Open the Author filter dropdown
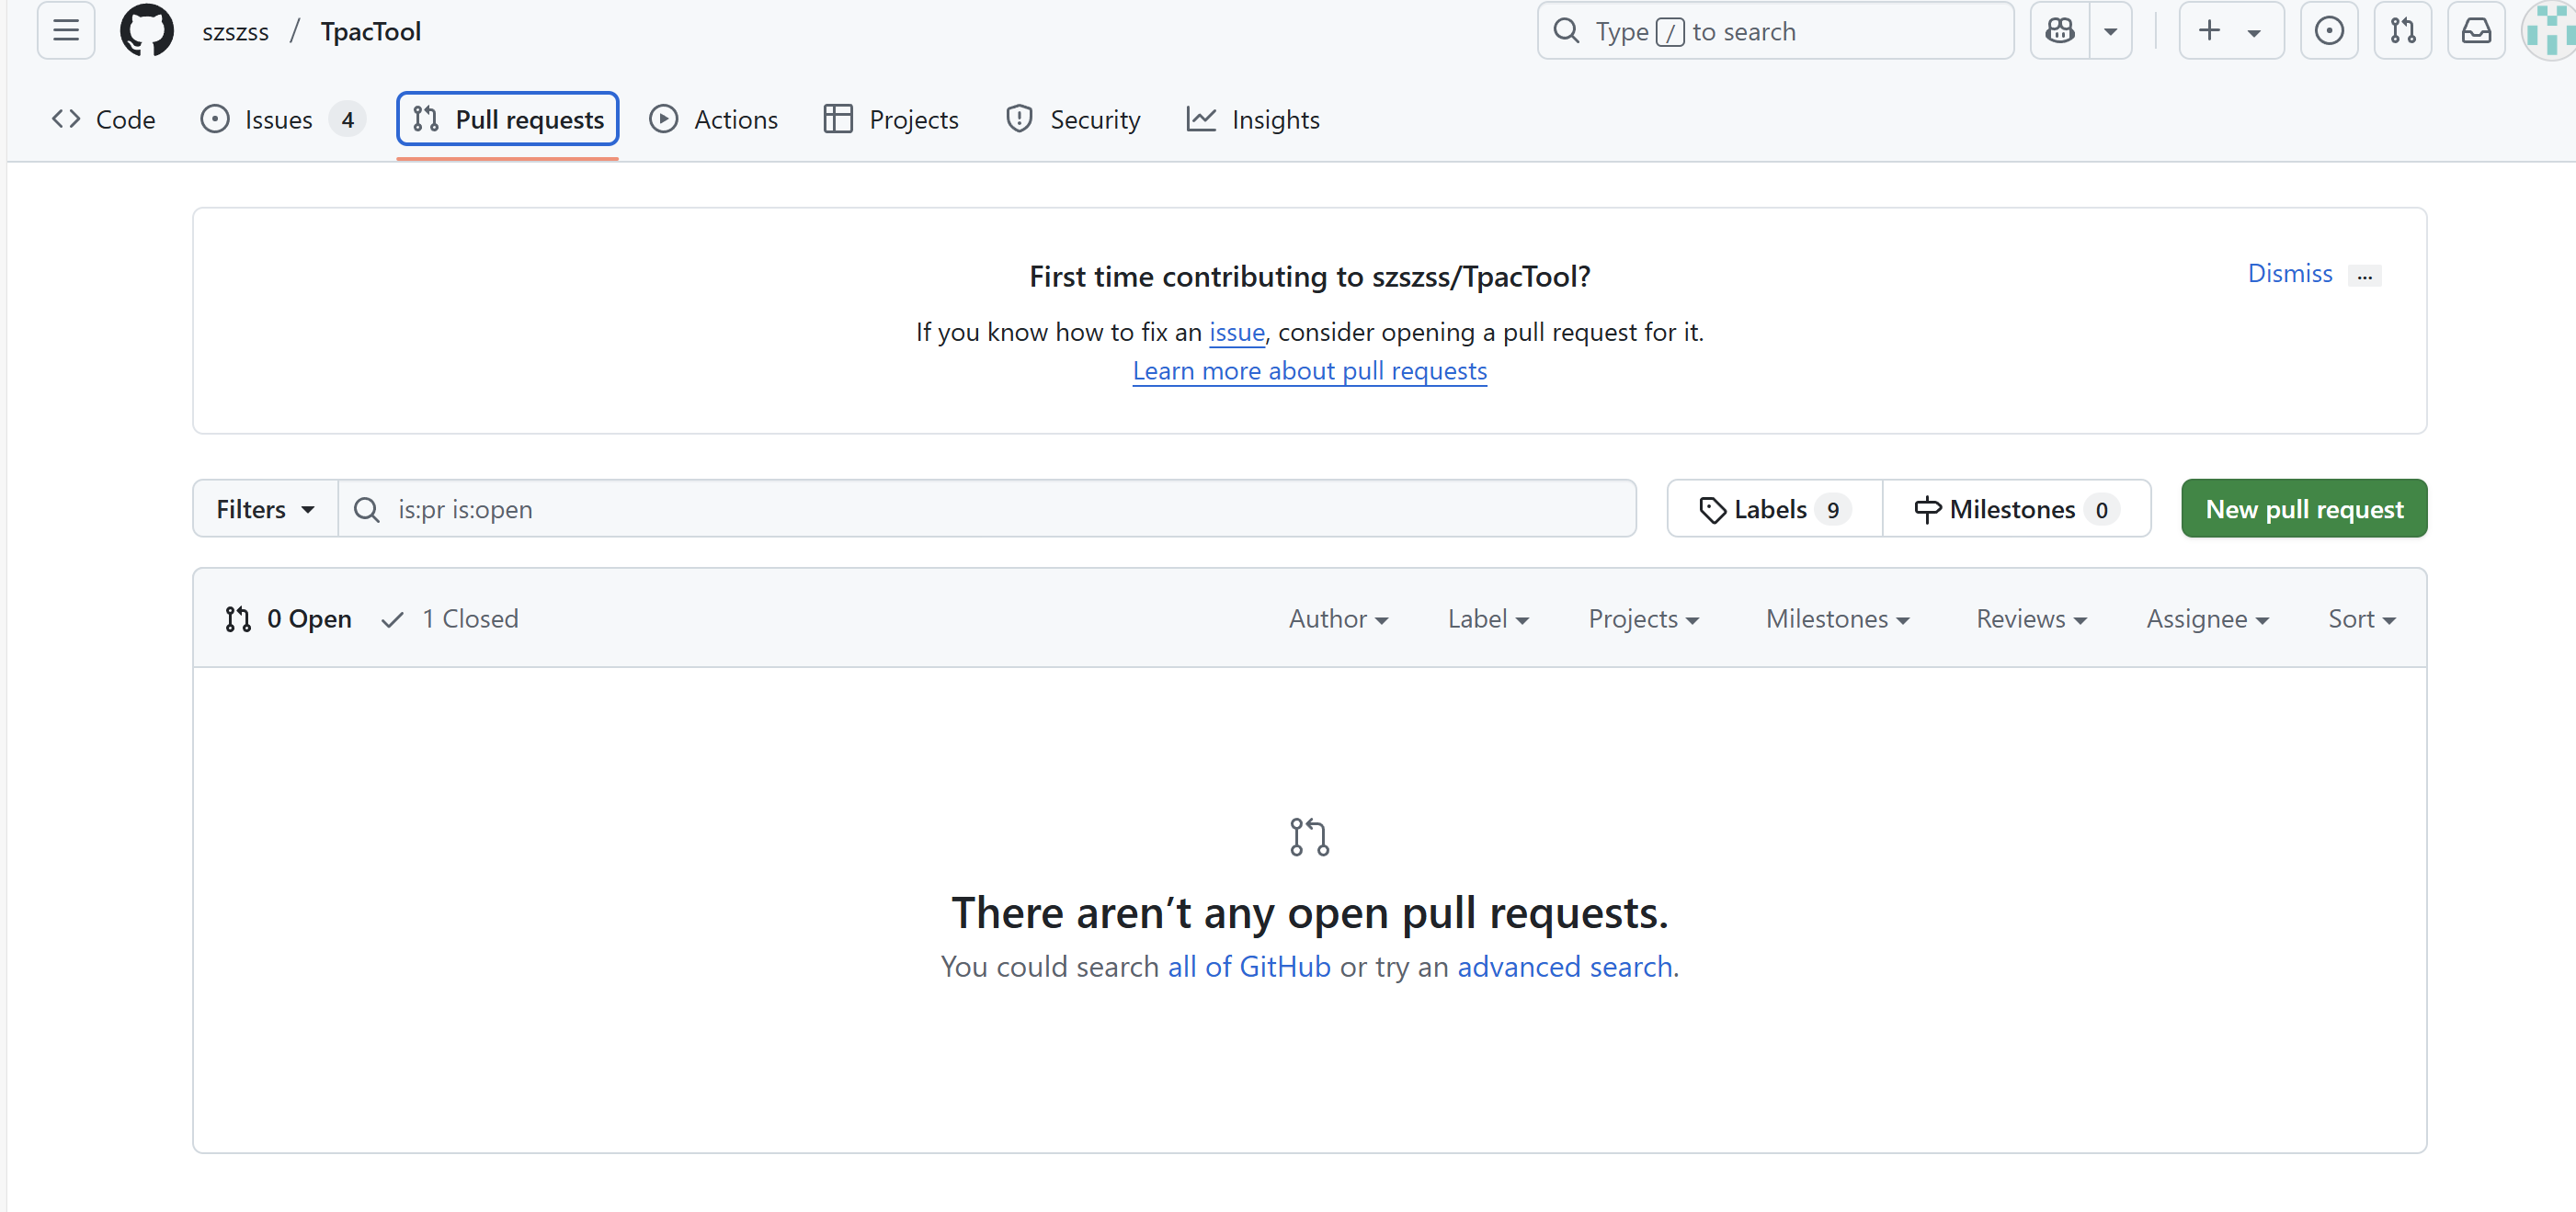 (x=1338, y=618)
